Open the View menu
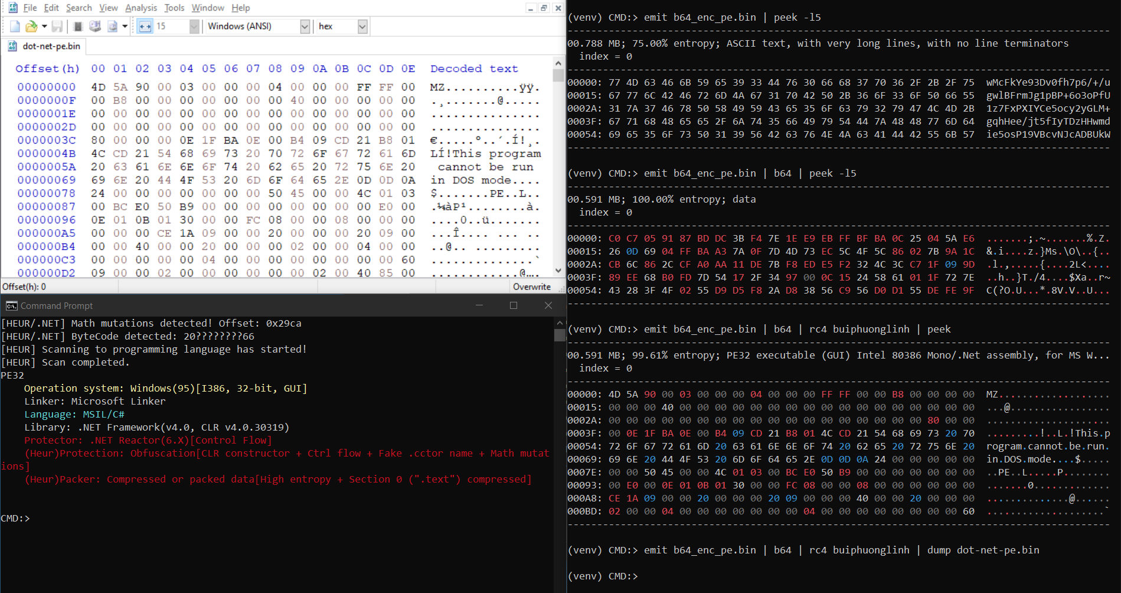The height and width of the screenshot is (593, 1121). [x=109, y=8]
